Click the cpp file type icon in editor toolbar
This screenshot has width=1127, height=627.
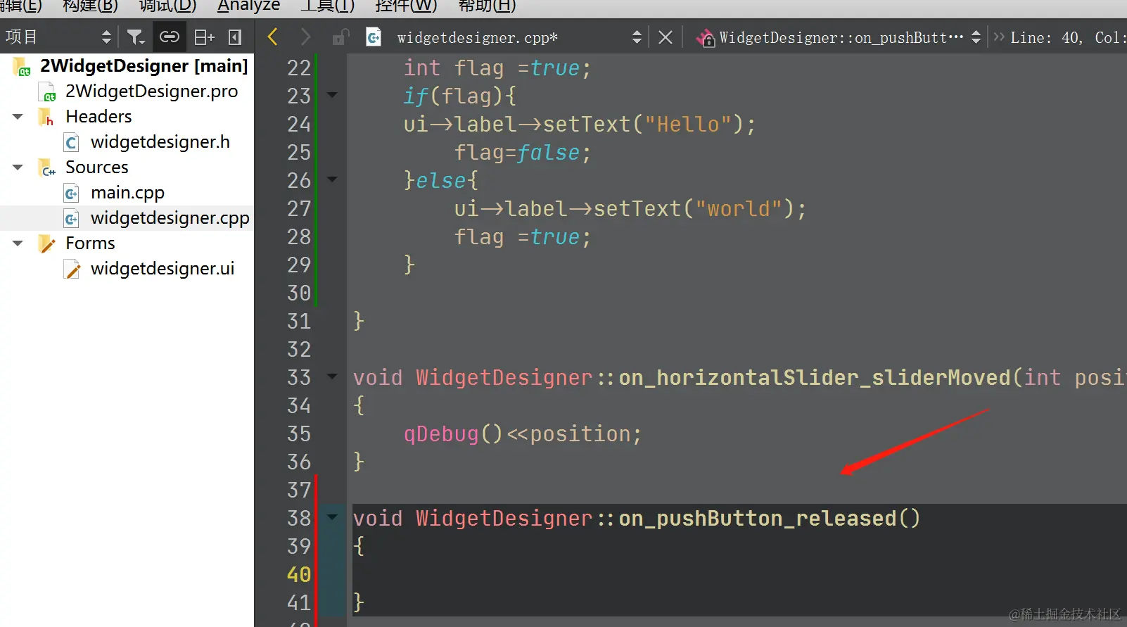point(374,37)
